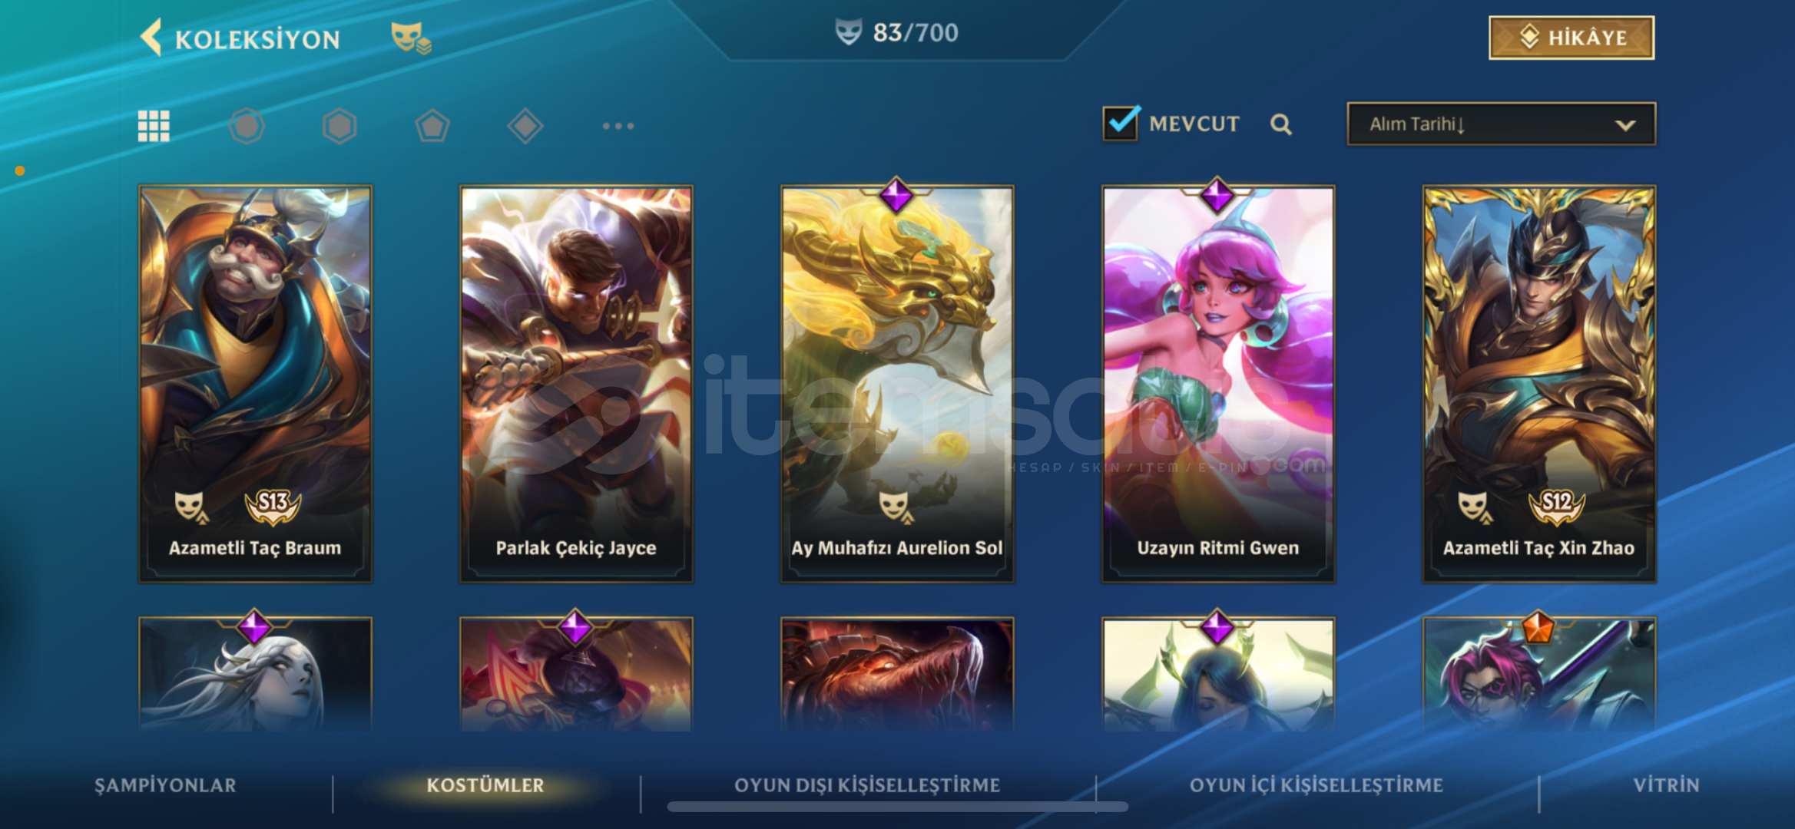Open the Oyun Dışı Kişiselleştirme tab
The width and height of the screenshot is (1795, 829).
(x=867, y=785)
